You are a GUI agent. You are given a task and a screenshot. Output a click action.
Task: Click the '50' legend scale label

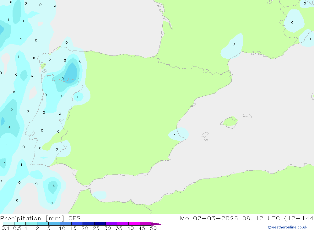point(154,228)
